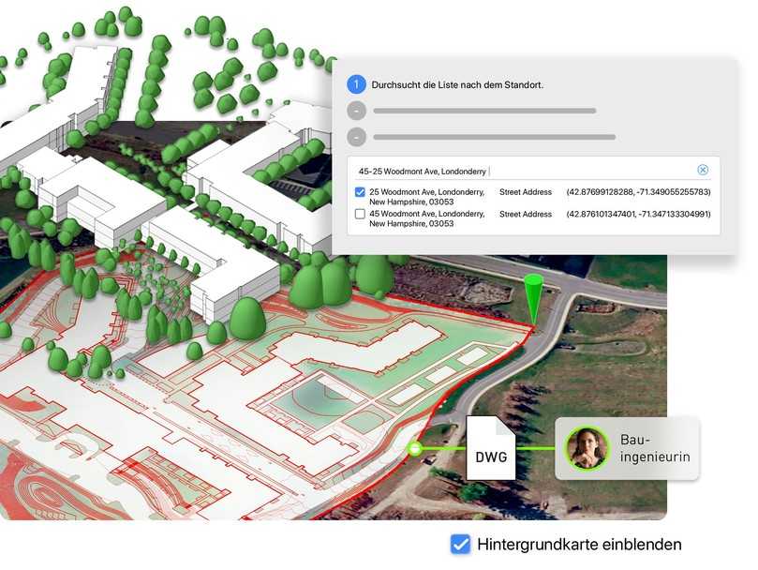Click the DWG file icon
Image resolution: width=758 pixels, height=570 pixels.
coord(491,447)
